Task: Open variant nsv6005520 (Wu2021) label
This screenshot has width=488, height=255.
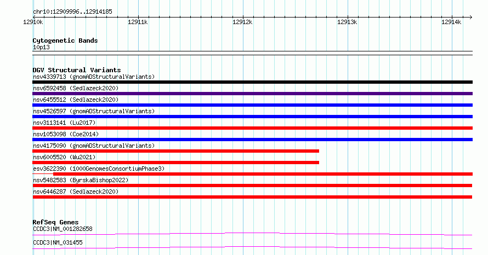Action: tap(64, 157)
